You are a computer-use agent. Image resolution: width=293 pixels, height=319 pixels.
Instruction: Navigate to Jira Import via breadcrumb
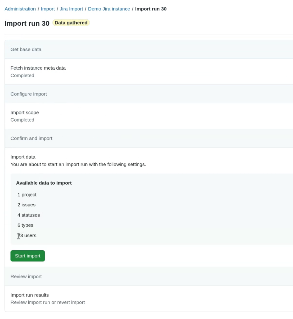pyautogui.click(x=71, y=9)
